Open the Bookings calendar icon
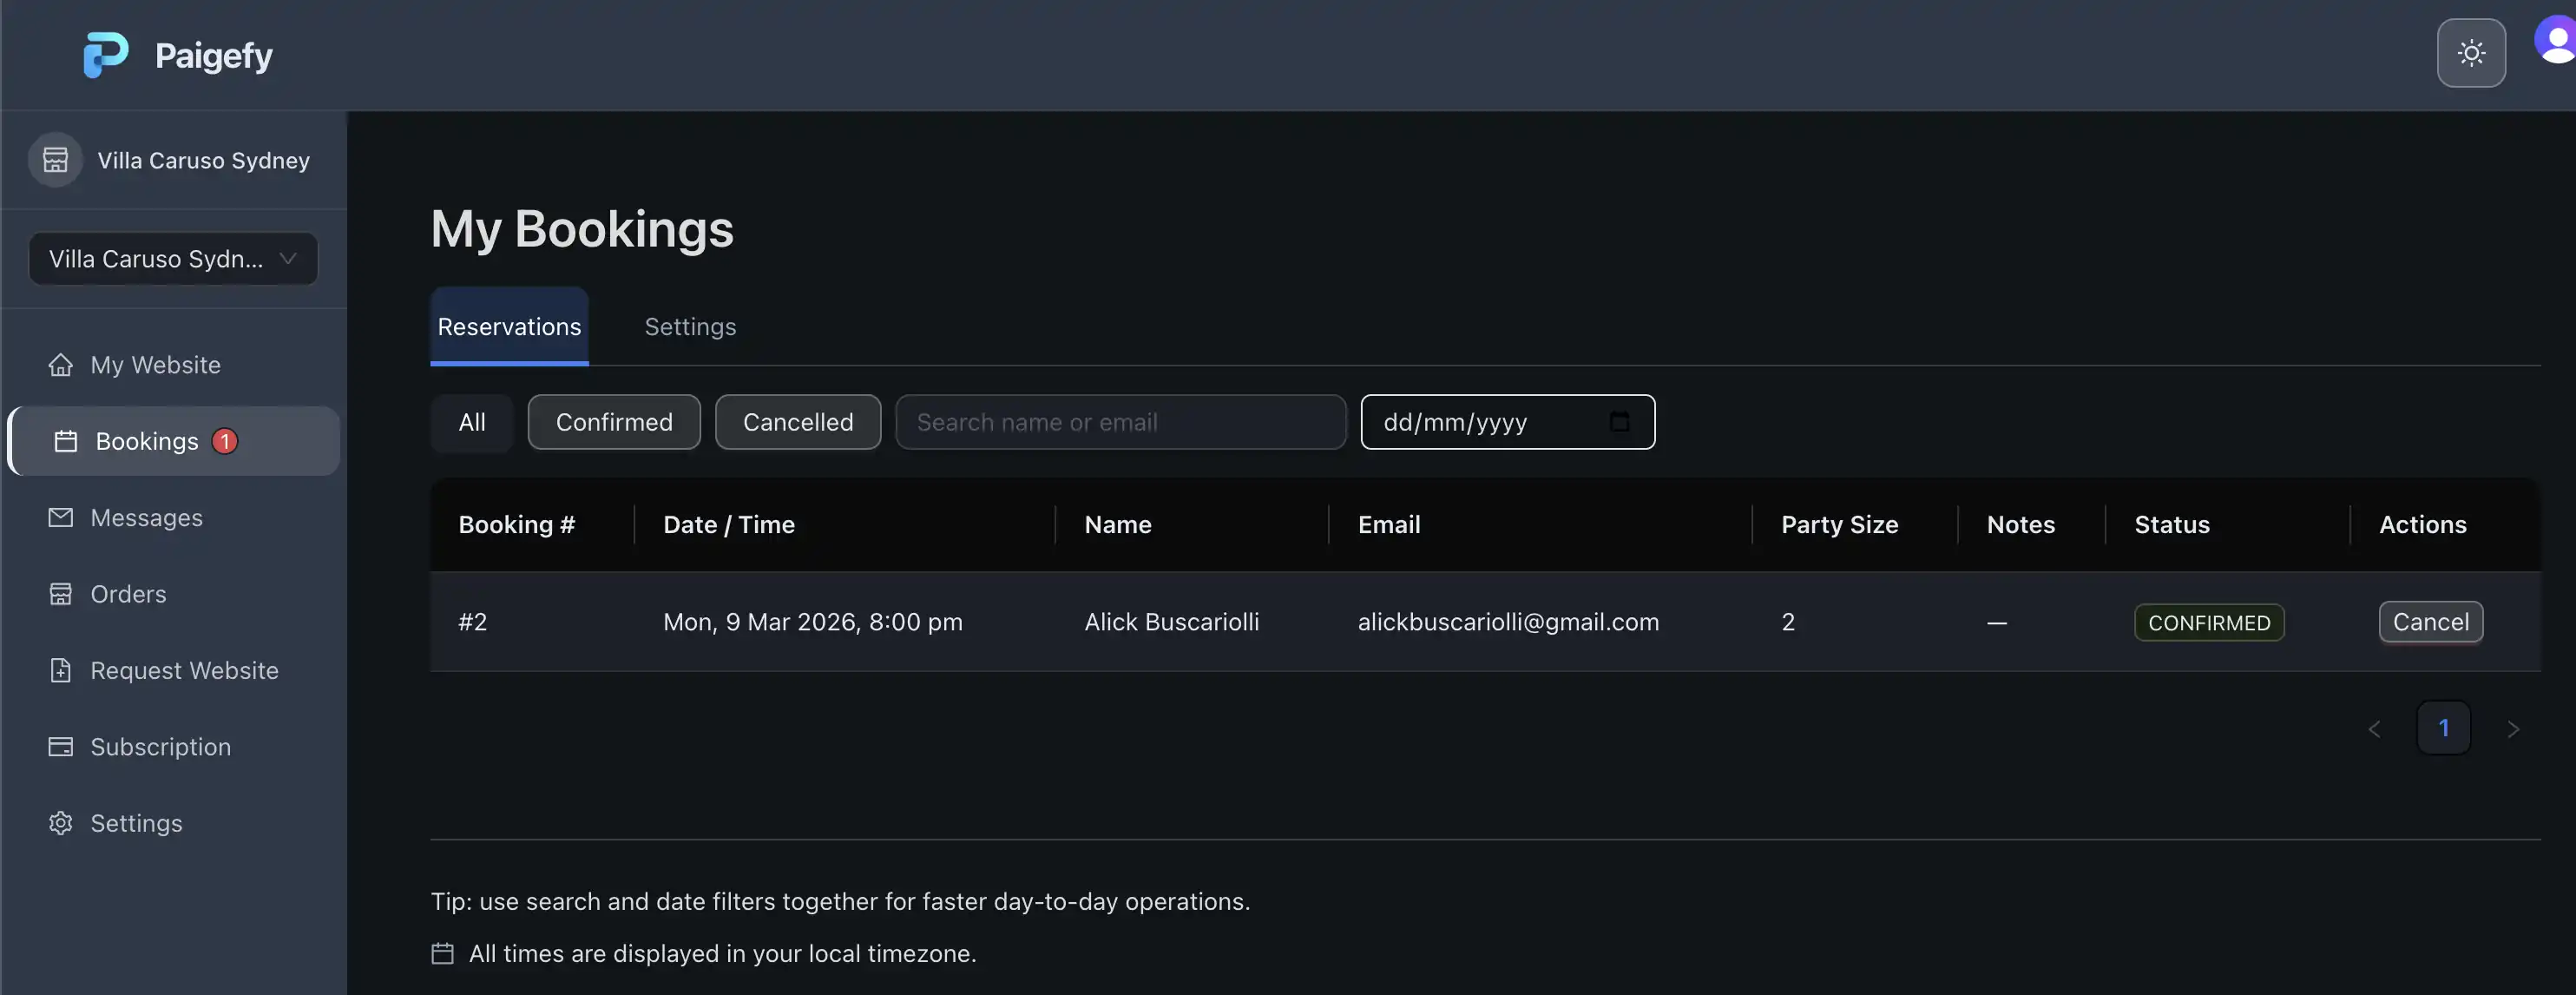 (65, 440)
